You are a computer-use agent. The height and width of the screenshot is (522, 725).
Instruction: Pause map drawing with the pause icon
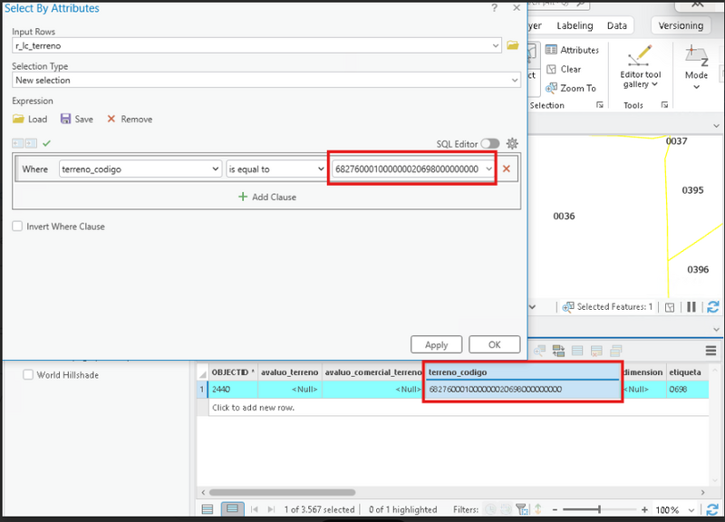pos(690,307)
